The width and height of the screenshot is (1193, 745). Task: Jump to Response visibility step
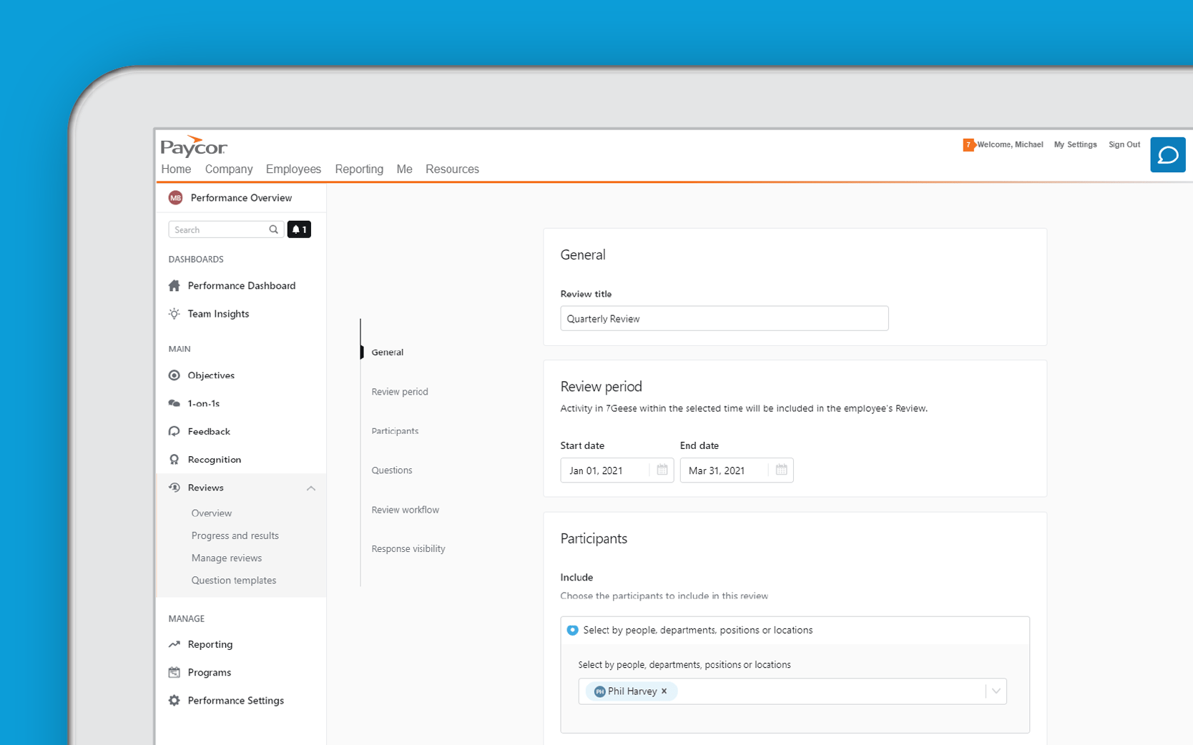(x=408, y=549)
